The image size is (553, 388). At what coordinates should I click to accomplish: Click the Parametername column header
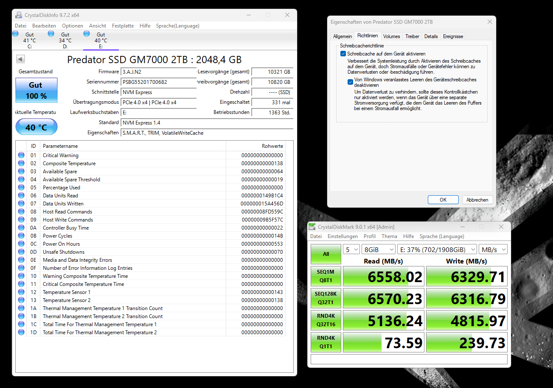tap(133, 146)
